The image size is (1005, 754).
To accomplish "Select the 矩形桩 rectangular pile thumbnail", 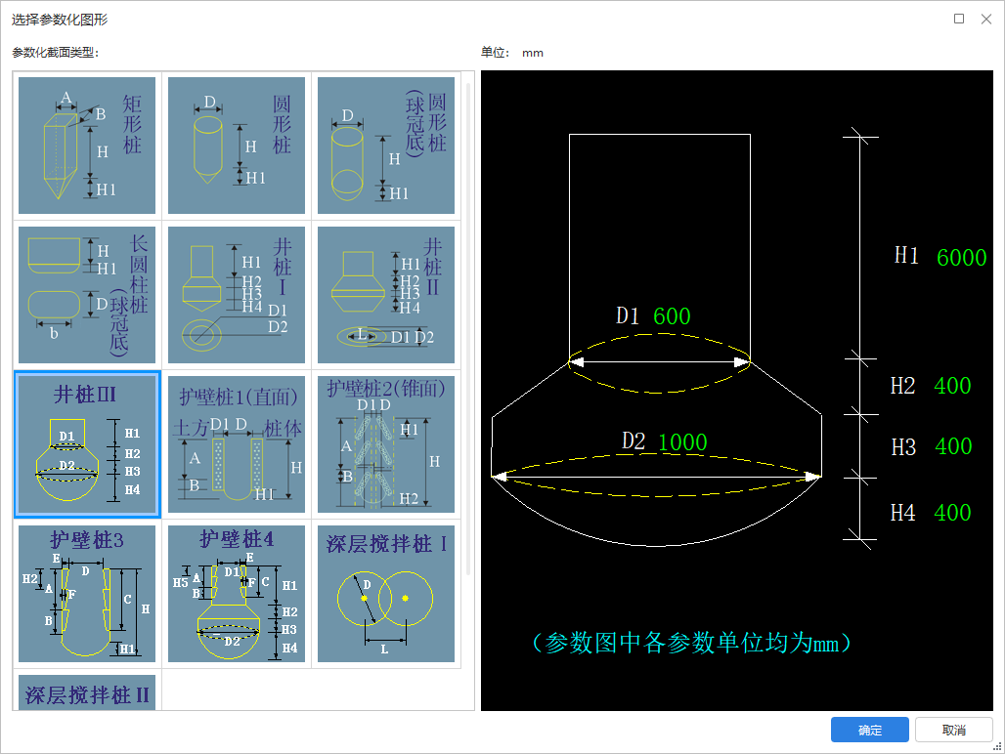I will tap(87, 146).
